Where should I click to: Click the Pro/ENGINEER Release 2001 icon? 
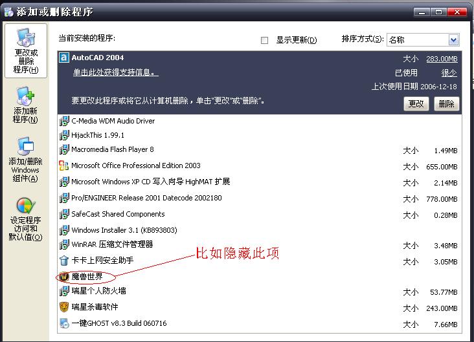pyautogui.click(x=64, y=198)
